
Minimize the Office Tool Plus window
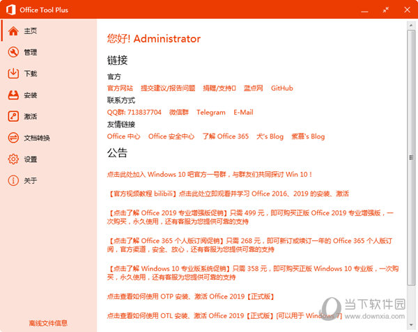click(364, 10)
